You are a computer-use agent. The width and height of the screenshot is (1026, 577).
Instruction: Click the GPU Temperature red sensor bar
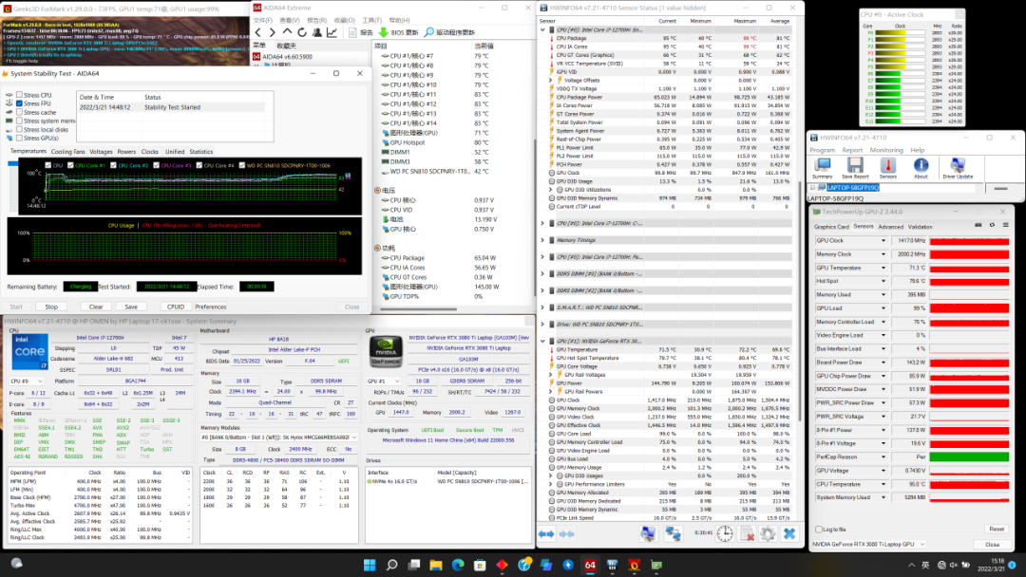tap(967, 268)
